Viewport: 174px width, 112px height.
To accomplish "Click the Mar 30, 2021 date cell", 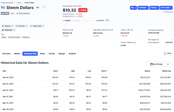I will [8, 109].
